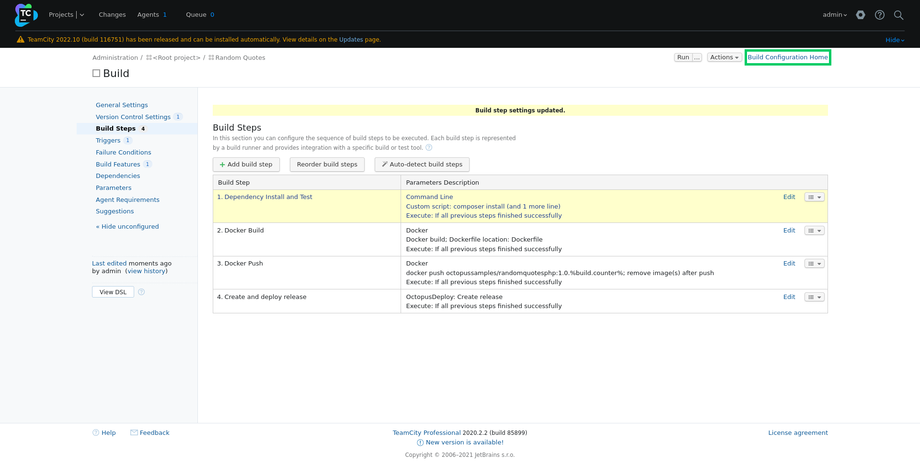Edit the Create and deploy release step
This screenshot has height=476, width=920.
[x=789, y=297]
